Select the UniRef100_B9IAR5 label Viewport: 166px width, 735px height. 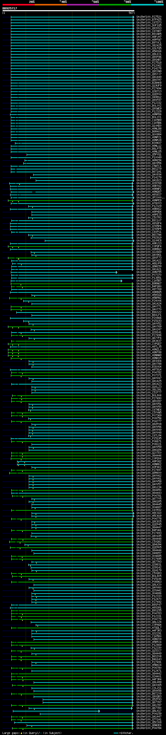click(x=149, y=34)
